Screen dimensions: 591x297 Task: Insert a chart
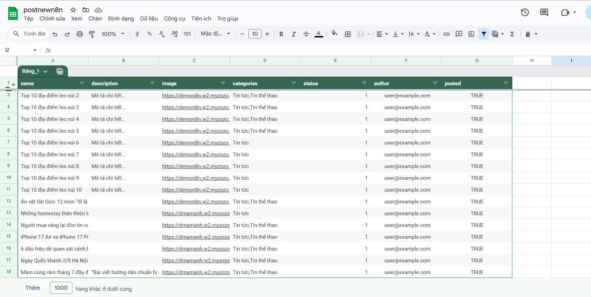pyautogui.click(x=471, y=34)
